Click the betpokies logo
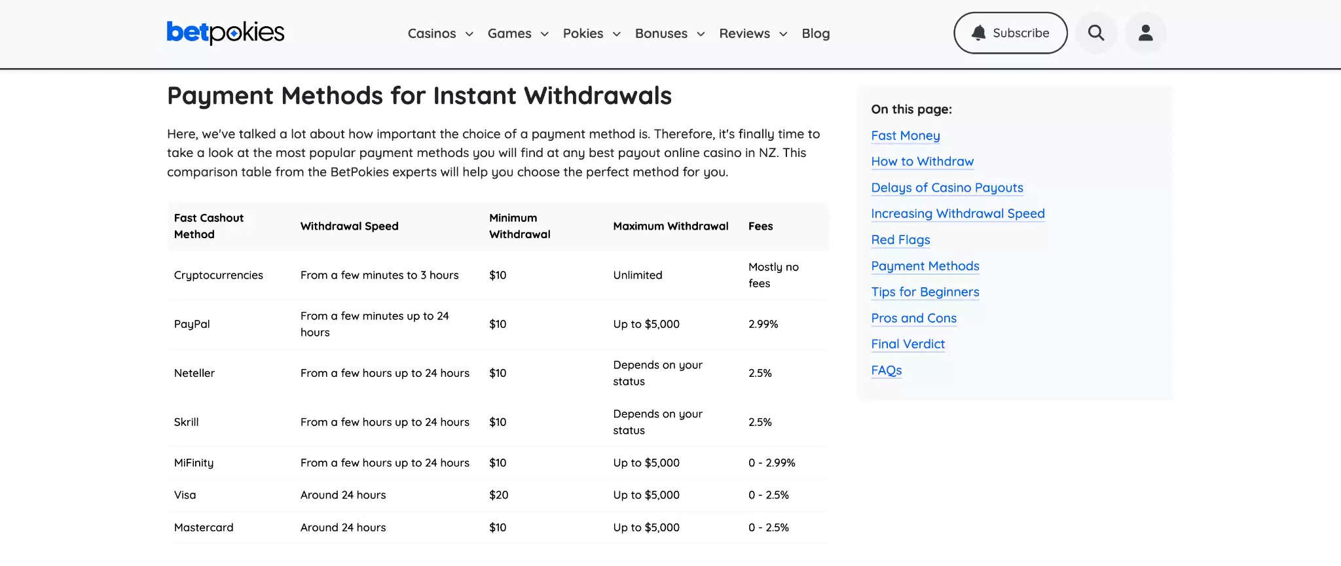 pos(225,33)
